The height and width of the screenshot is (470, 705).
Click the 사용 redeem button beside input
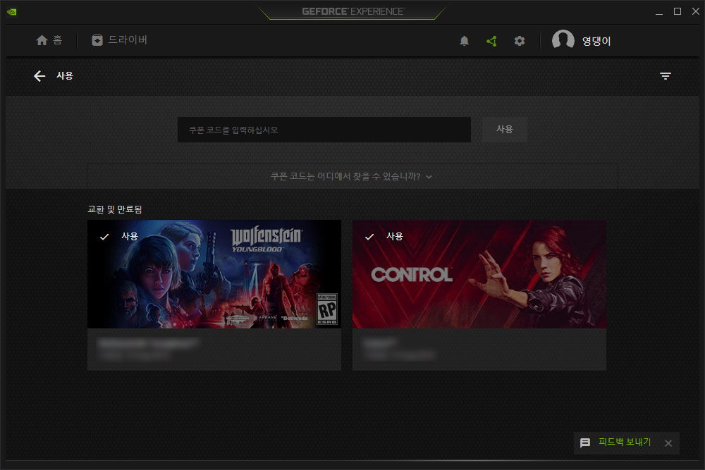point(505,130)
